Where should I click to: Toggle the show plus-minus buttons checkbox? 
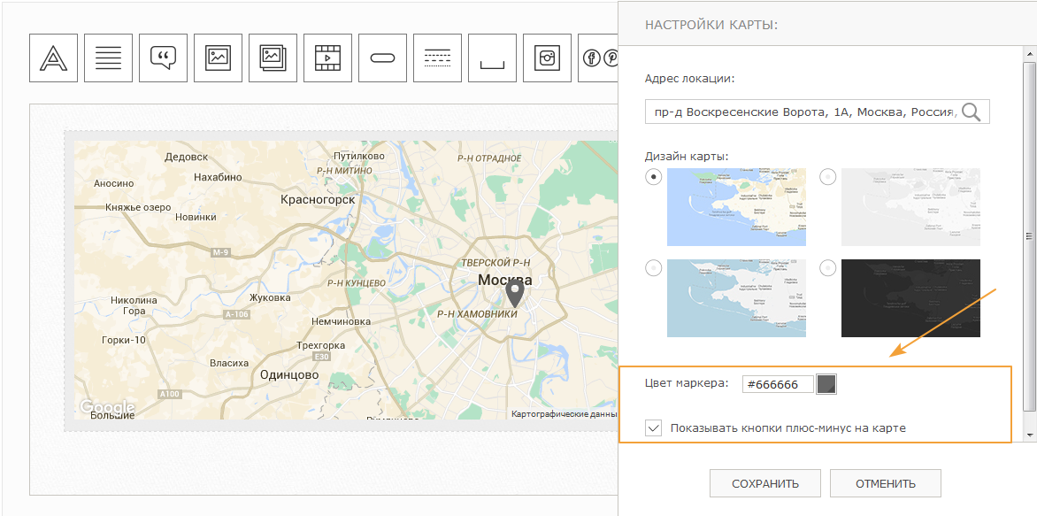tap(653, 428)
